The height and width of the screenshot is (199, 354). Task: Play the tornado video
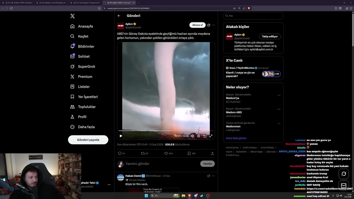(x=121, y=136)
